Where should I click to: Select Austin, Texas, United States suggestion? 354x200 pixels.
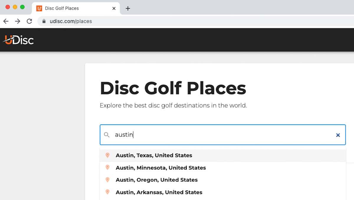point(223,155)
